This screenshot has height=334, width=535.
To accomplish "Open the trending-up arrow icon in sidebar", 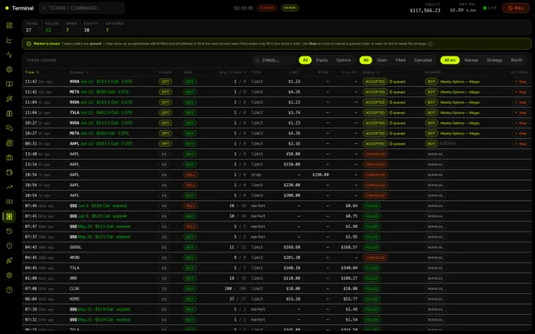I will pyautogui.click(x=9, y=187).
